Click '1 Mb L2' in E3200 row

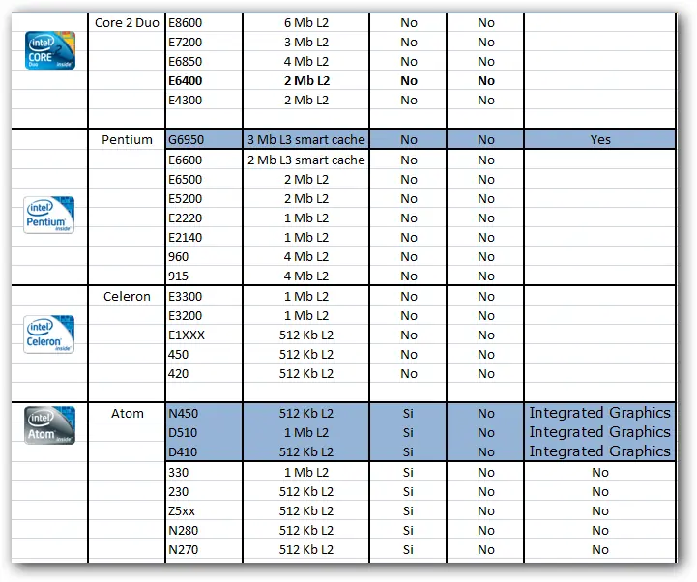click(x=306, y=316)
